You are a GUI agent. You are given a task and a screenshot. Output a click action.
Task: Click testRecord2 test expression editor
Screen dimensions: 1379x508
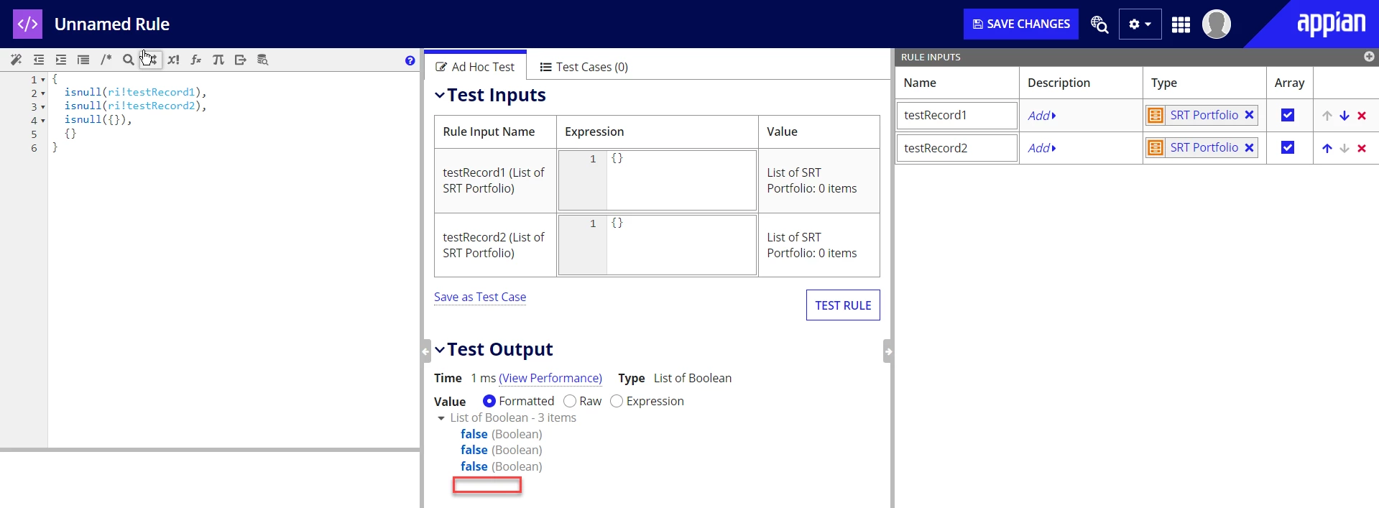click(x=658, y=245)
